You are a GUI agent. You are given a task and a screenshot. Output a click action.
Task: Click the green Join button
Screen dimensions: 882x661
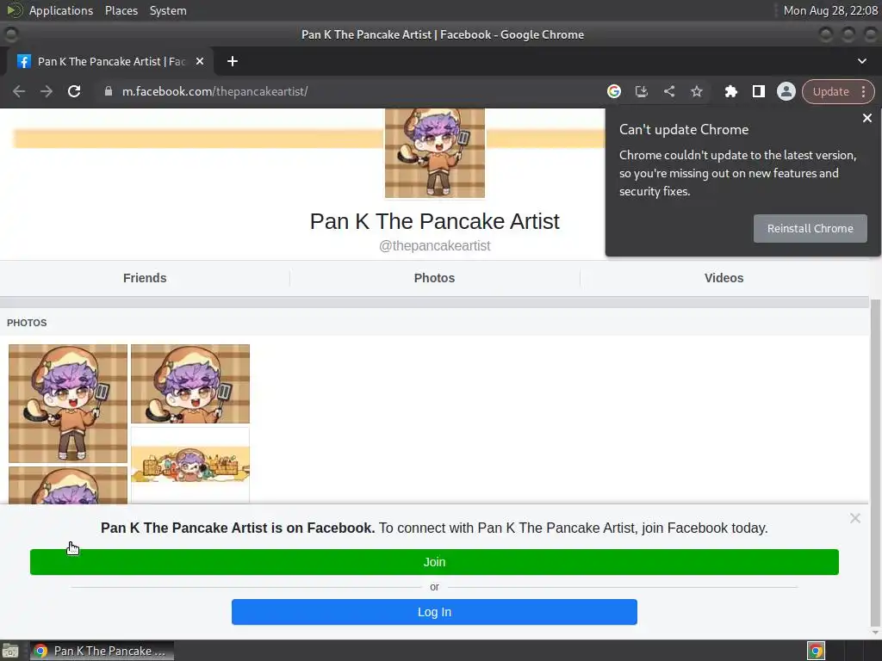(x=434, y=562)
